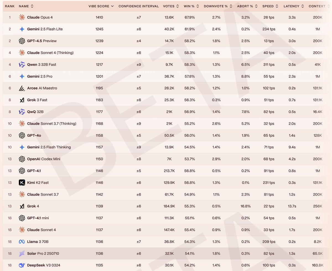Click the OpenAI icon beside OpenAI Codex Mini
This screenshot has width=332, height=271.
[22, 159]
